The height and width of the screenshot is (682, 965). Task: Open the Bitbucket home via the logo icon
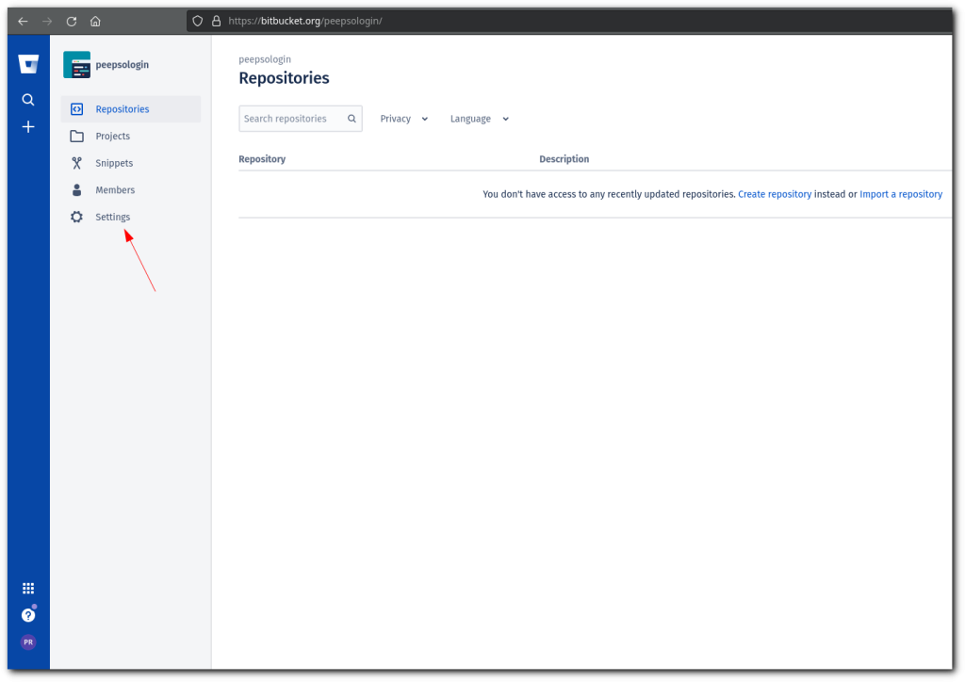[x=27, y=63]
